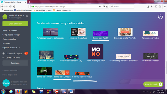Open the Facebook bookmark
This screenshot has width=167, height=94.
(23, 10)
